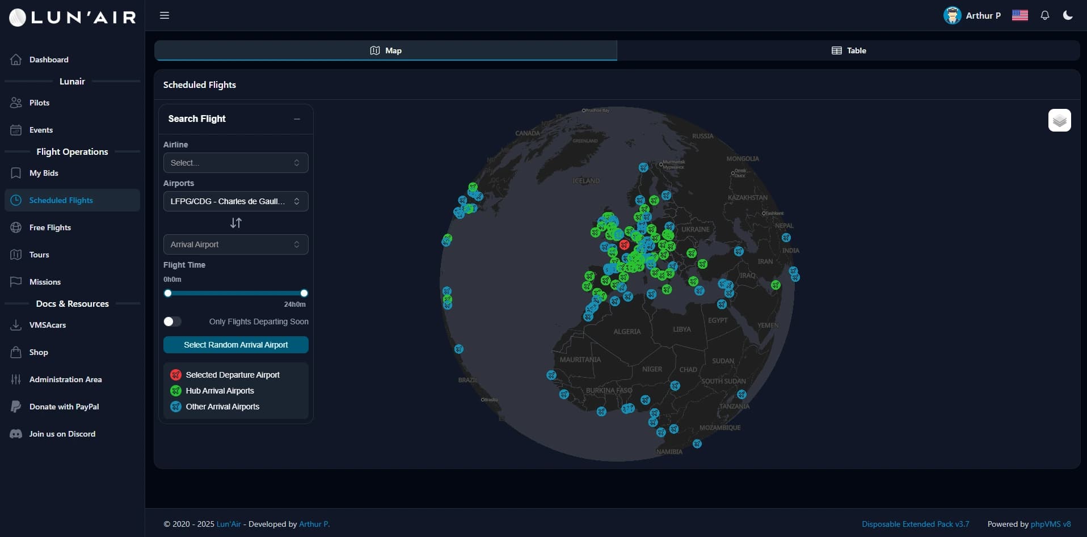This screenshot has height=537, width=1087.
Task: Switch theme with the moon icon
Action: (x=1068, y=15)
